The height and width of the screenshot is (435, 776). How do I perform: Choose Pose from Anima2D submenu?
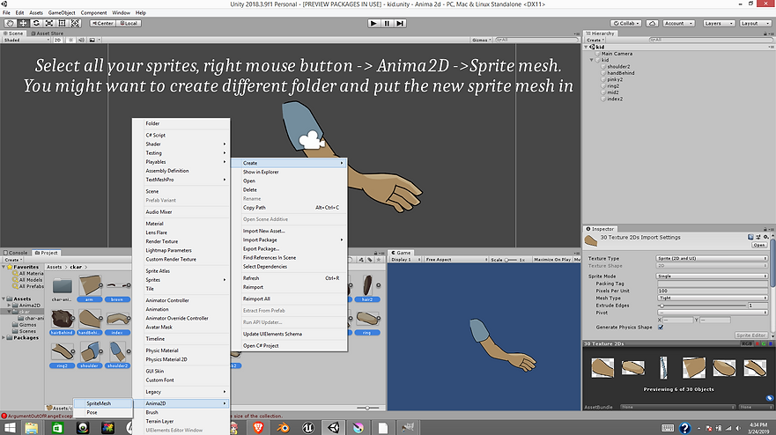point(103,412)
